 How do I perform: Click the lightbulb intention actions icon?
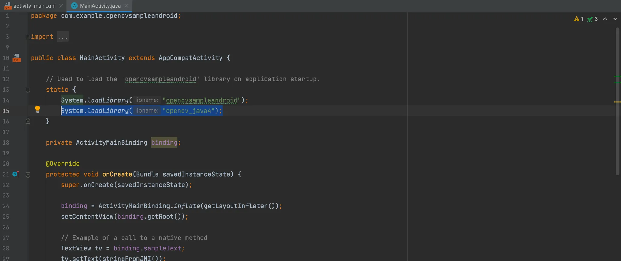(x=37, y=109)
